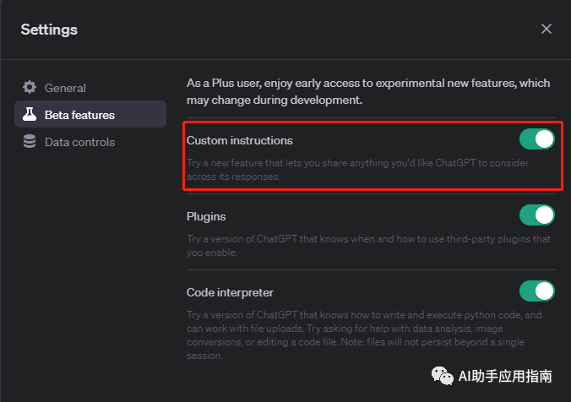This screenshot has height=402, width=571.
Task: Click the database icon beside Data controls
Action: pyautogui.click(x=30, y=142)
